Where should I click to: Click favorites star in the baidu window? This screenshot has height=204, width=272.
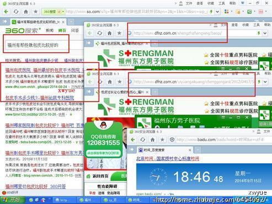pos(162,139)
